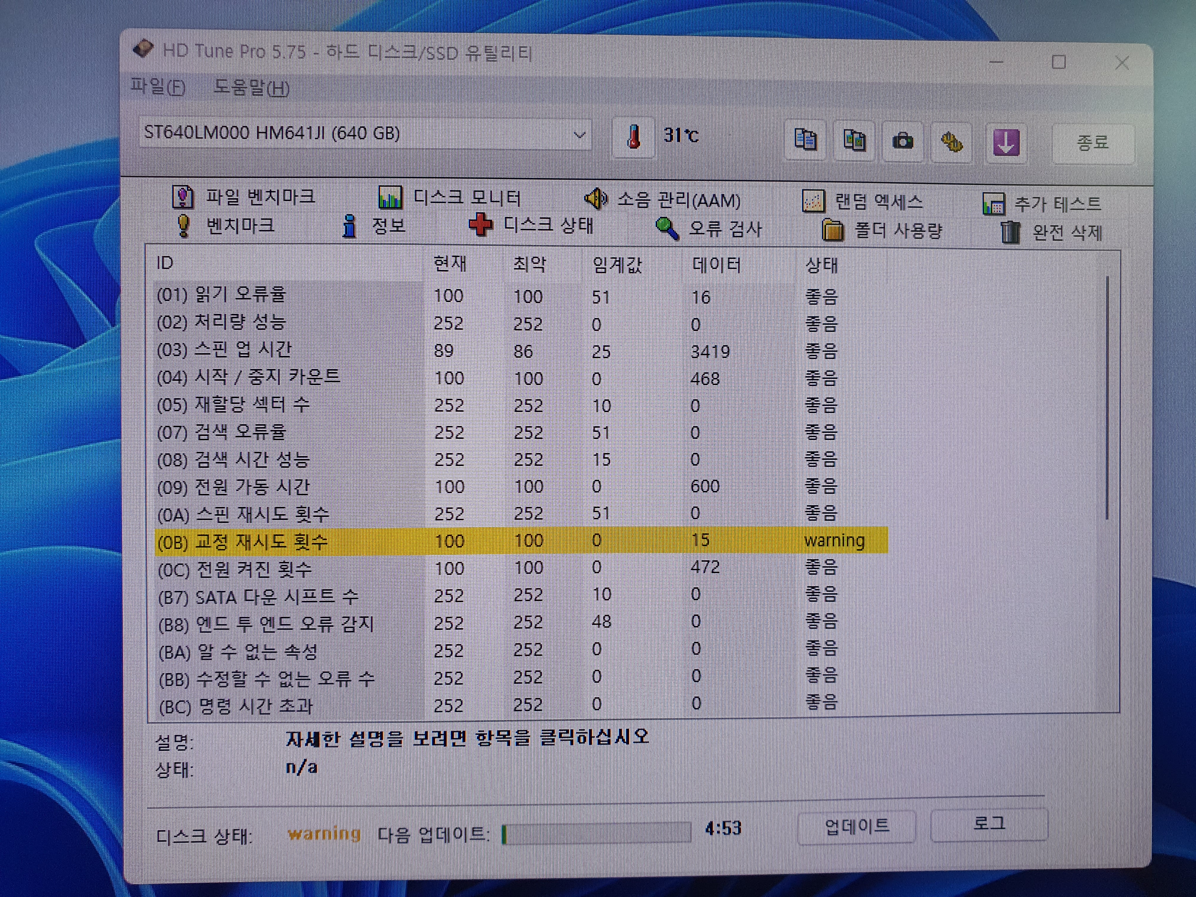Switch to the 랜덤 엑세스 tab
1196x897 pixels.
pos(863,202)
